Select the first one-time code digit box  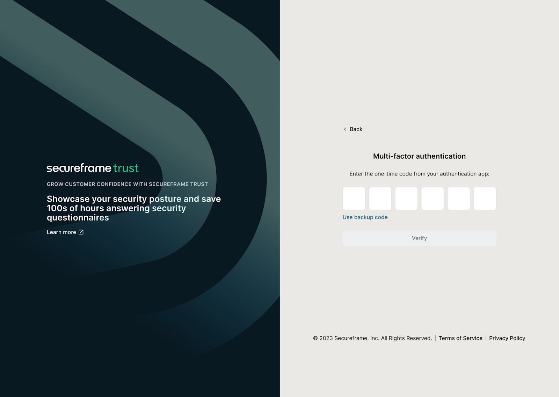(x=354, y=198)
